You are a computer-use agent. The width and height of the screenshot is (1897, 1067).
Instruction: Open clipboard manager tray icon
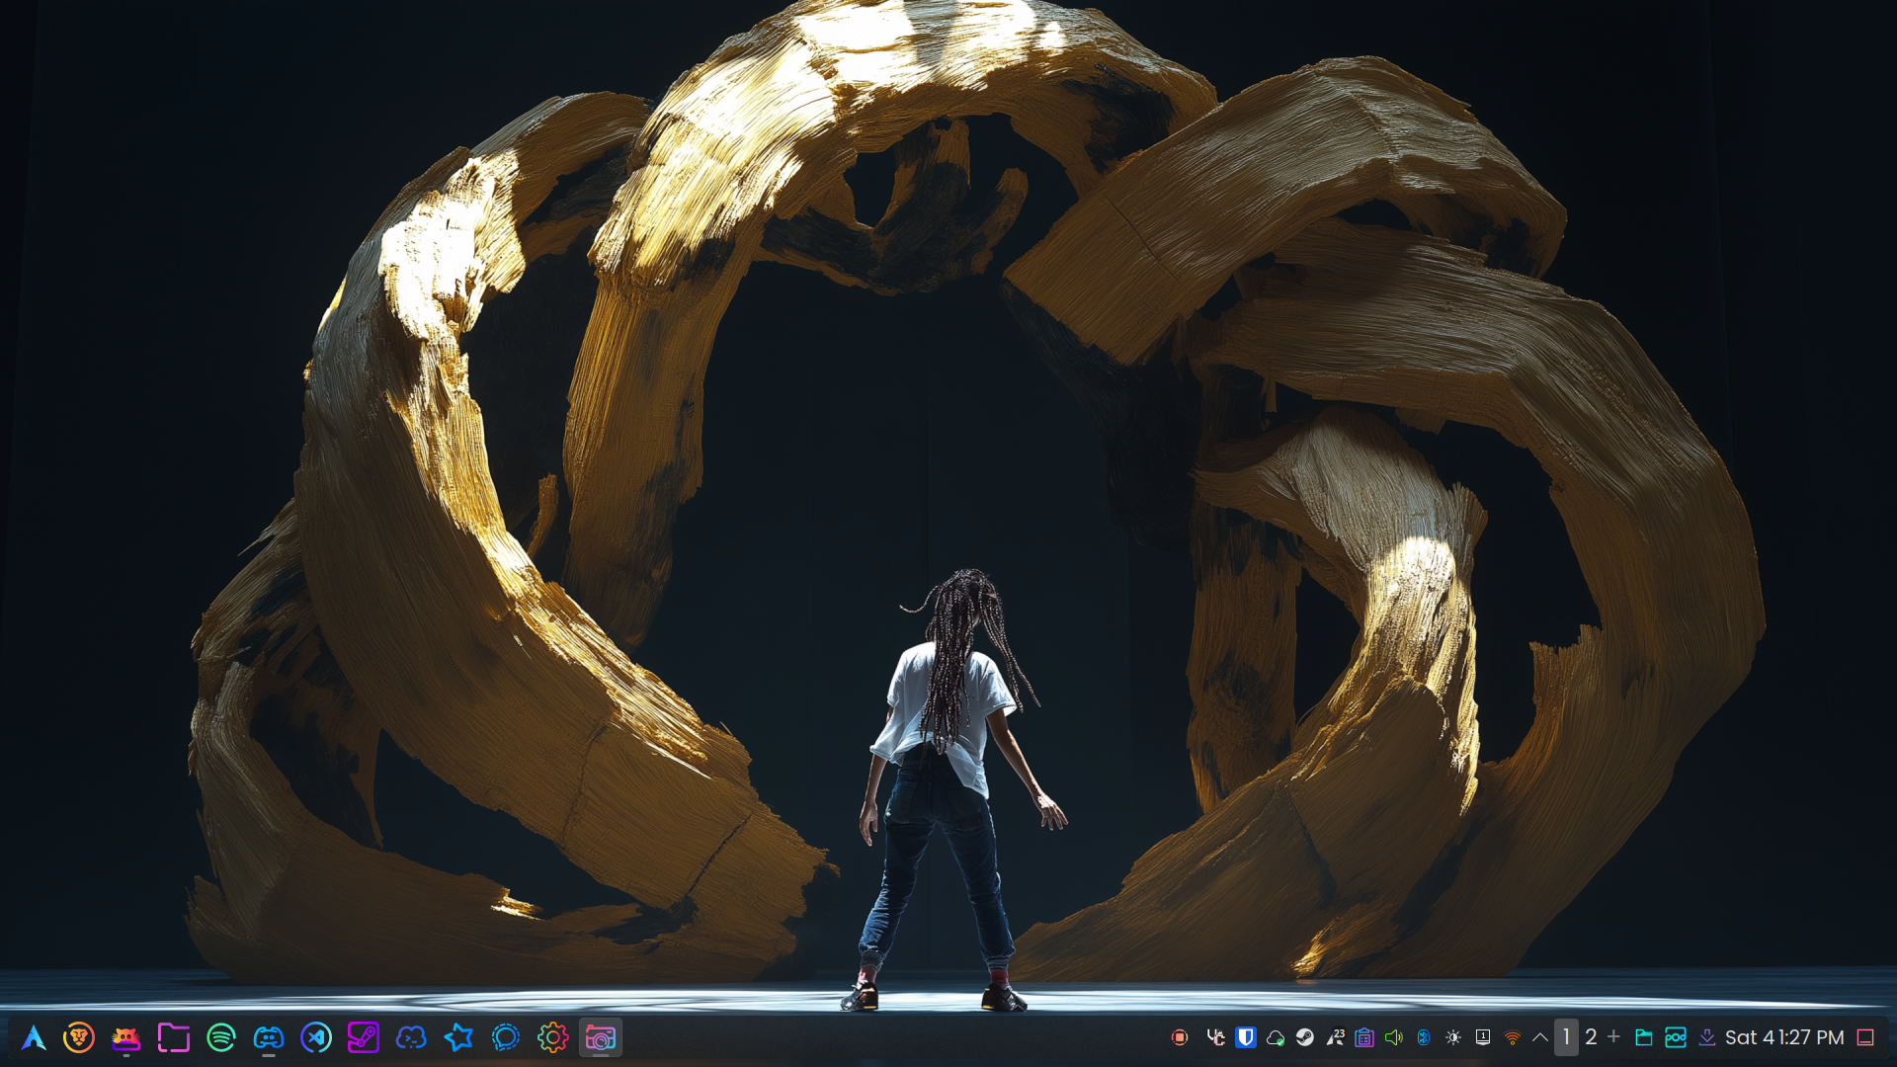pyautogui.click(x=1364, y=1037)
